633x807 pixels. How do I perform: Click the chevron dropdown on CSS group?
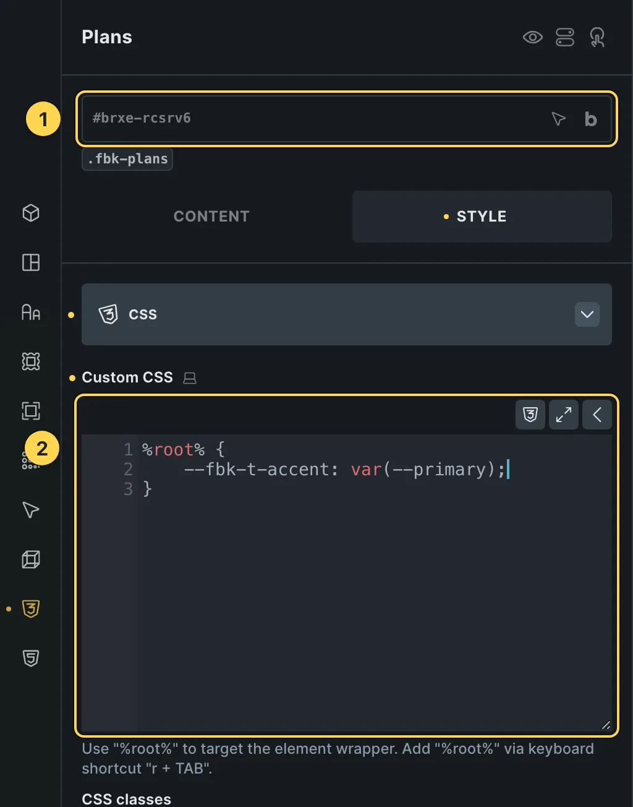coord(587,314)
